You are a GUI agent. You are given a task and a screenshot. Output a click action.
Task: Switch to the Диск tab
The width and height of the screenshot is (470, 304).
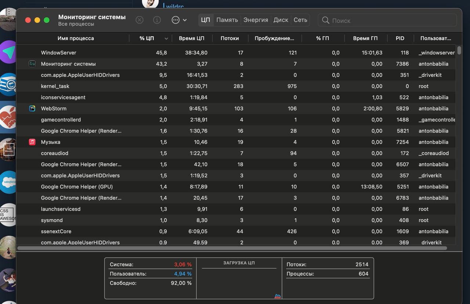tap(281, 20)
